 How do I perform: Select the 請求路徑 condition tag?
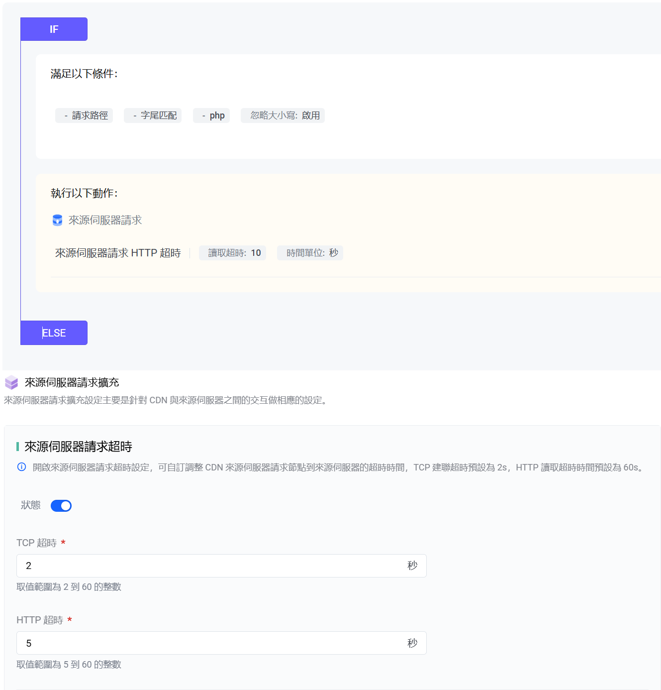(x=84, y=115)
